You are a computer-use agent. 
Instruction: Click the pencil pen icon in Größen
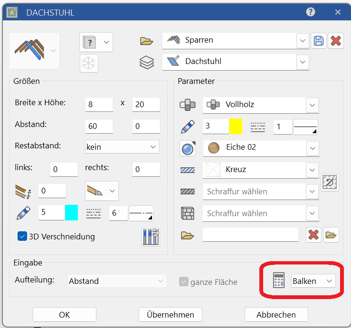click(23, 213)
